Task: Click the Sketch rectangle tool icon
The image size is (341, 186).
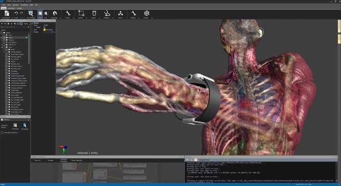Action: click(81, 13)
